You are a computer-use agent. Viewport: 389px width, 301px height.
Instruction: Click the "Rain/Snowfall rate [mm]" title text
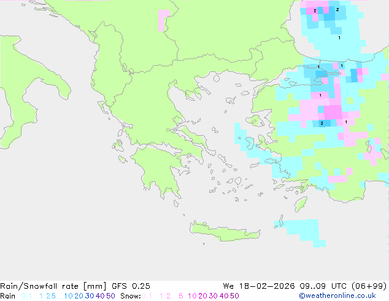[x=53, y=286]
